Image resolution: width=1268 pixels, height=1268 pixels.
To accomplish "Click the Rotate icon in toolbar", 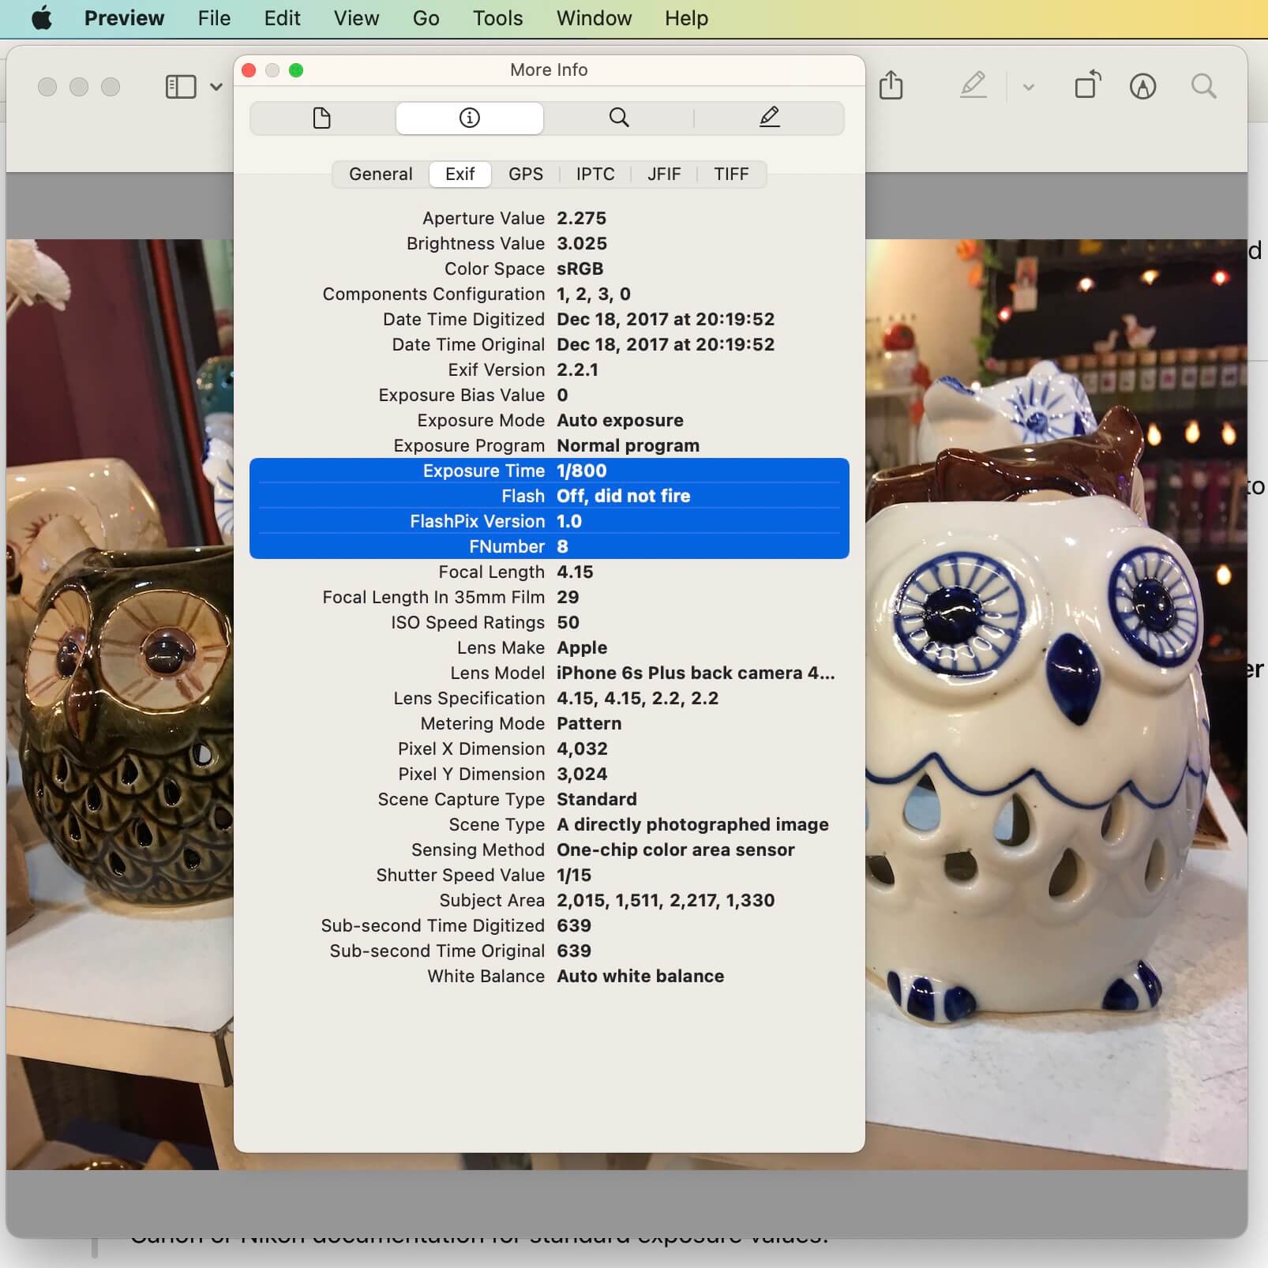I will 1087,85.
